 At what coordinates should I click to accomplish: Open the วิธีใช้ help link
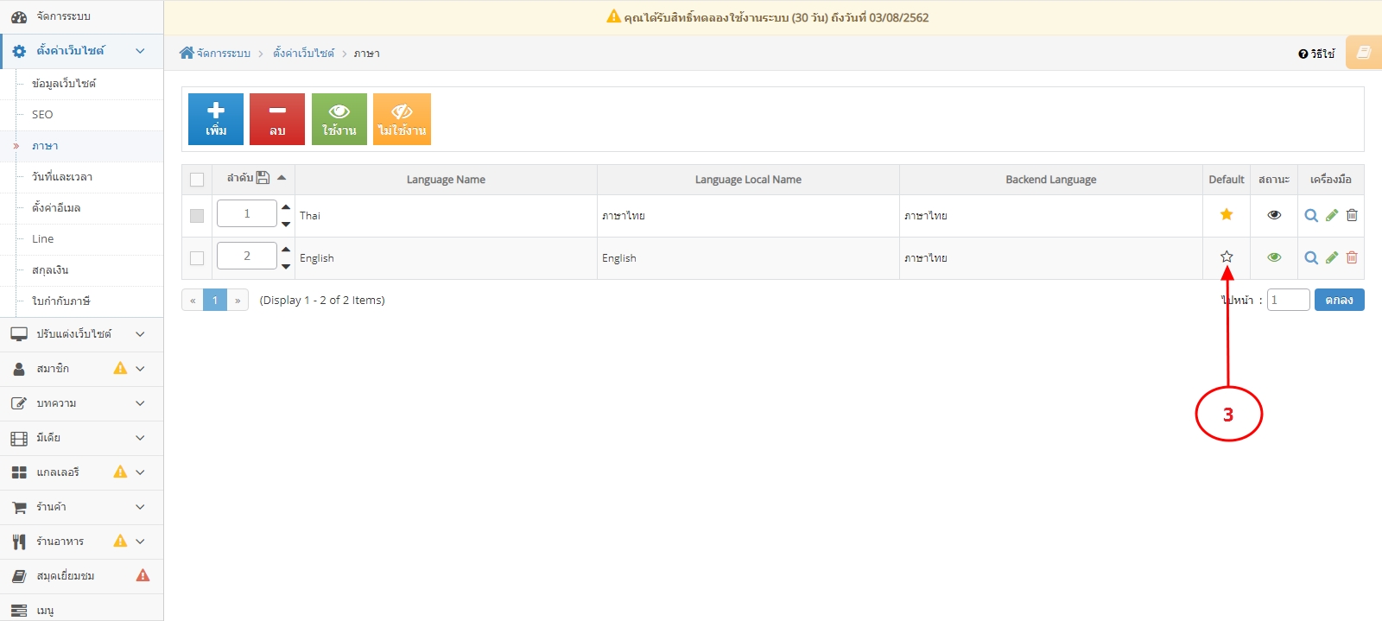1316,54
